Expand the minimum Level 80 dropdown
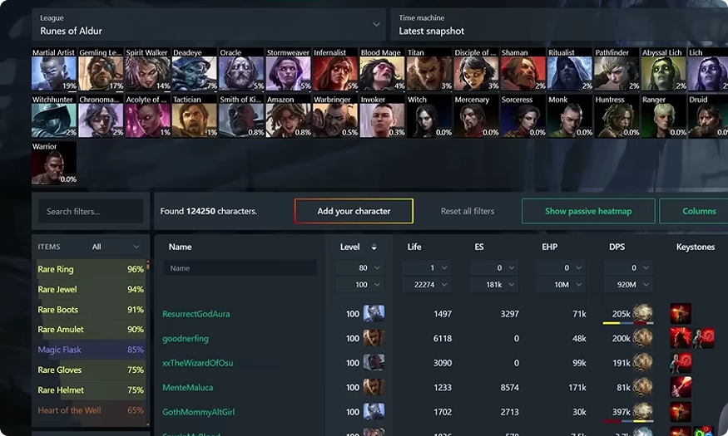The width and height of the screenshot is (728, 436). tap(359, 267)
